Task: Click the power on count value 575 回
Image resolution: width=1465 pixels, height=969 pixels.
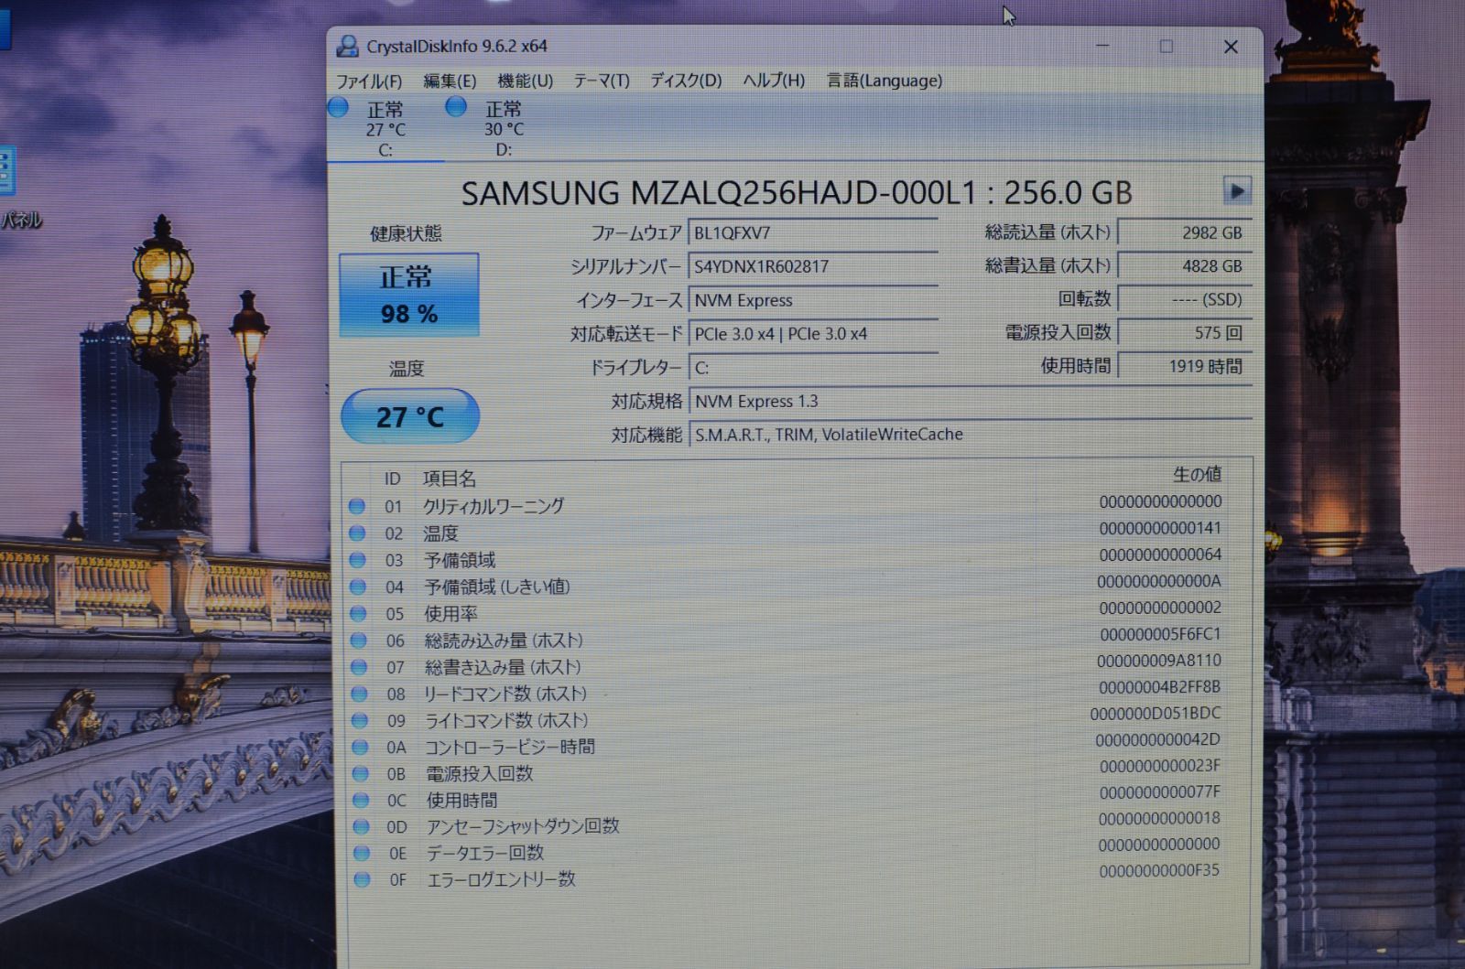Action: click(1185, 333)
